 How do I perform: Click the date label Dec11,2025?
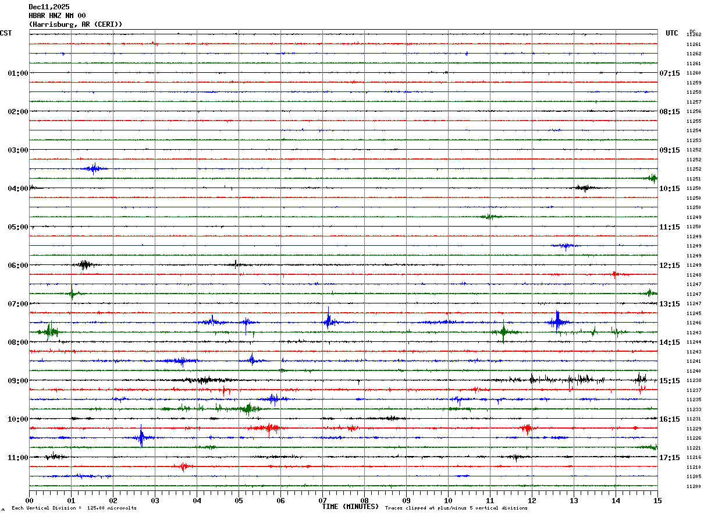pos(49,7)
